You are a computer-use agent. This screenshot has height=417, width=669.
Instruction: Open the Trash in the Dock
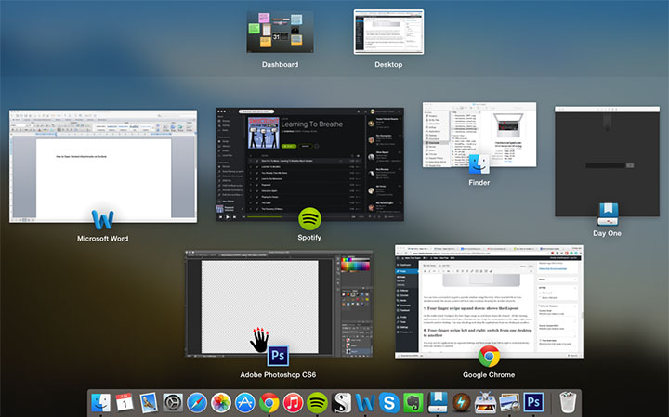[568, 402]
